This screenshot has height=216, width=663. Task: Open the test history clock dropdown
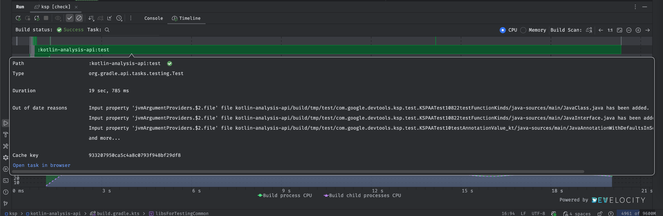[x=119, y=18]
